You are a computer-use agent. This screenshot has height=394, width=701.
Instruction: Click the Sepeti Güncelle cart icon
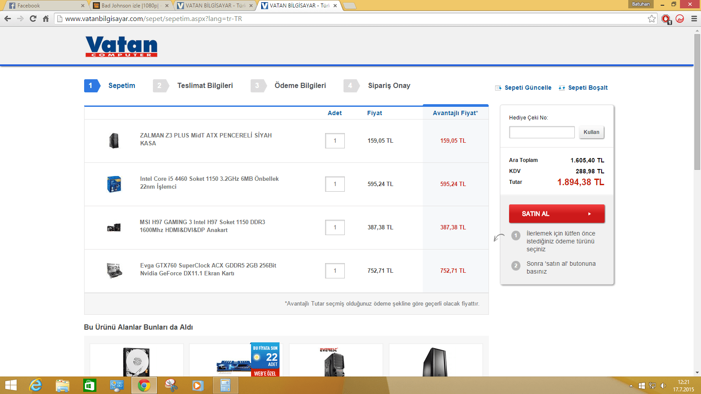click(x=498, y=88)
